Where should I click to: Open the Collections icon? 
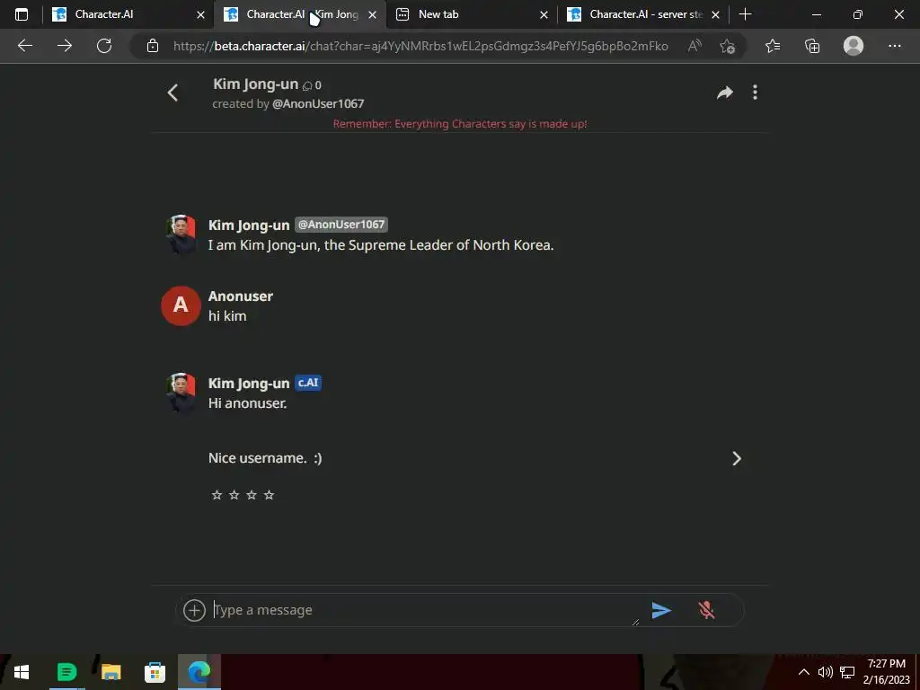[x=812, y=46]
